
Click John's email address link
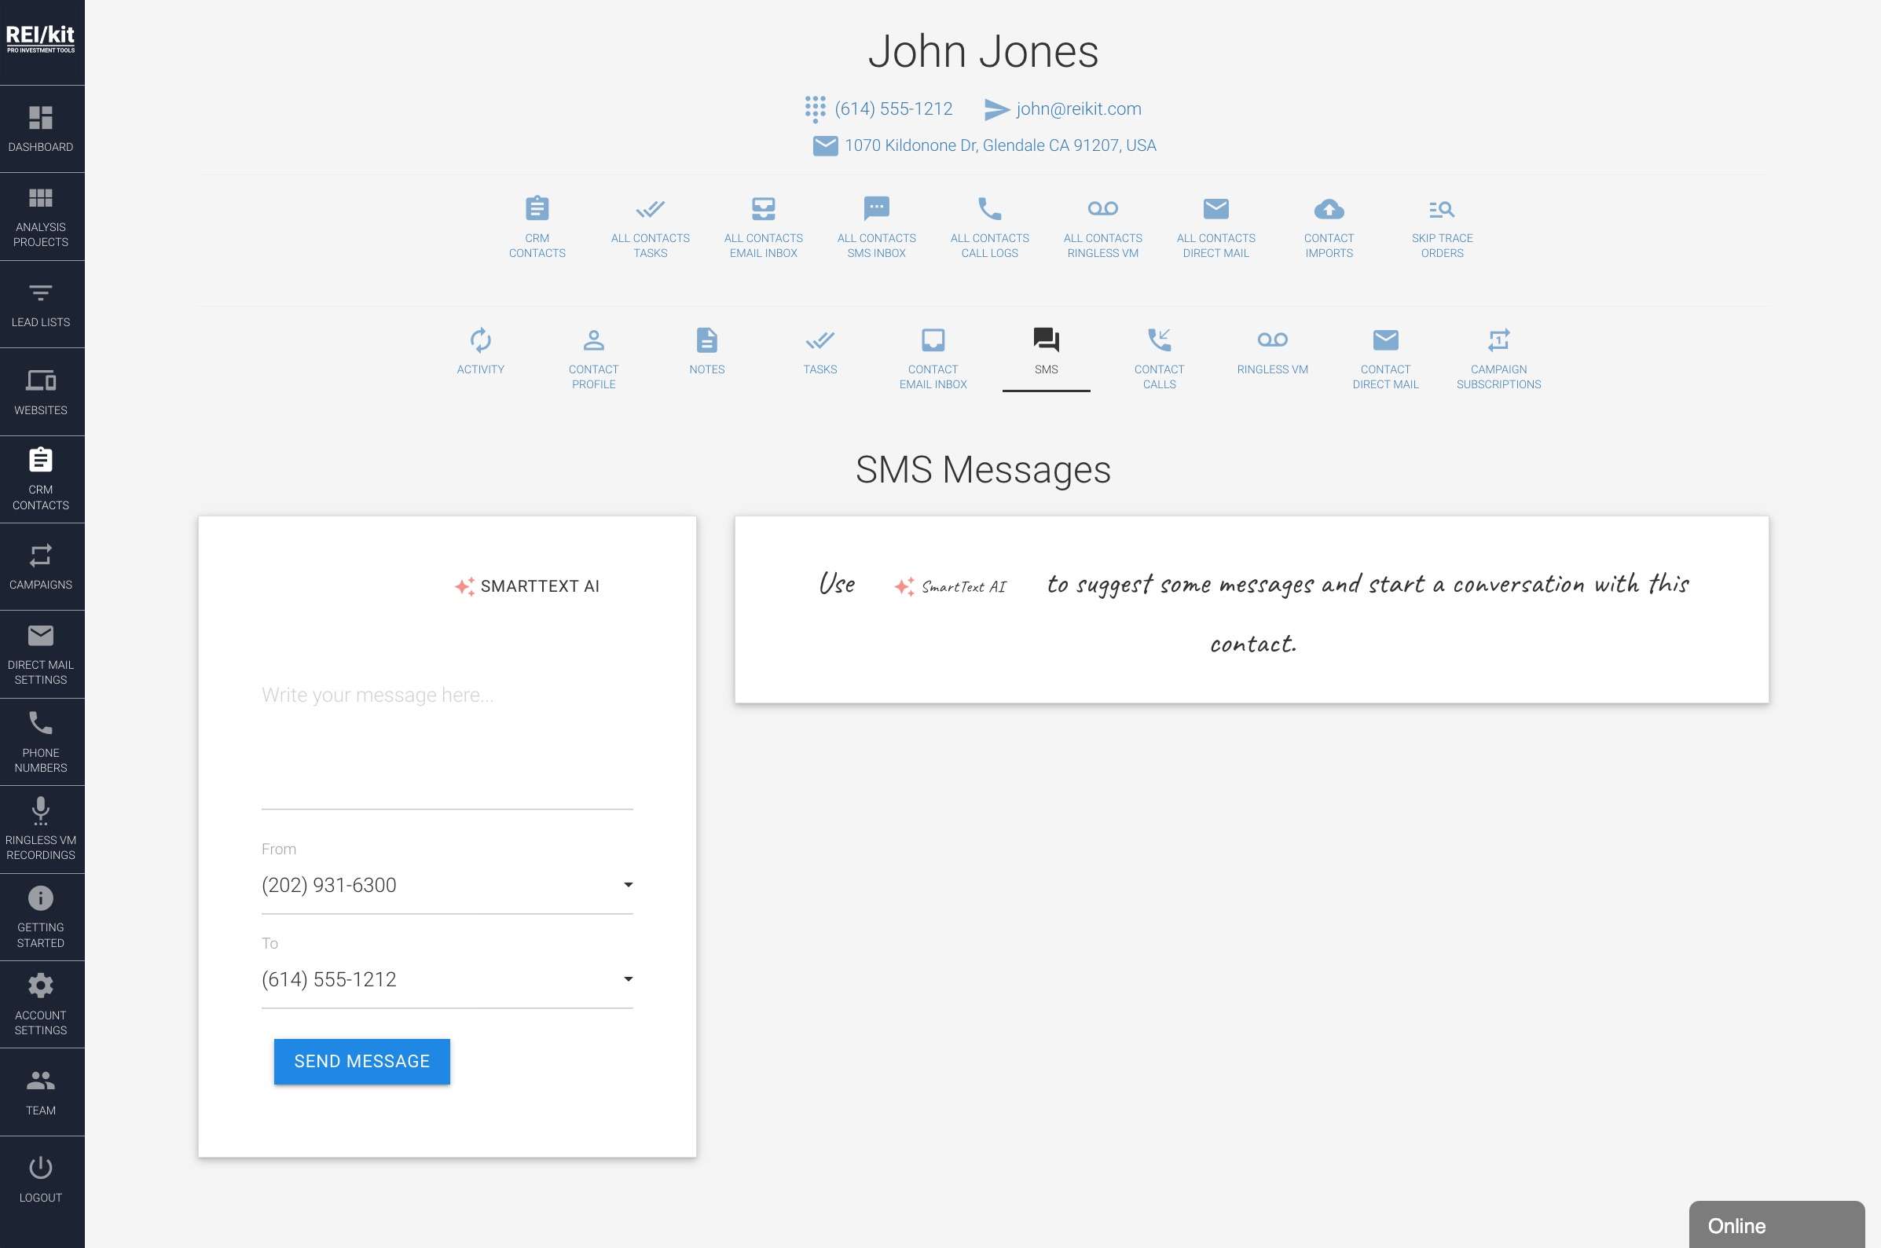[x=1078, y=109]
